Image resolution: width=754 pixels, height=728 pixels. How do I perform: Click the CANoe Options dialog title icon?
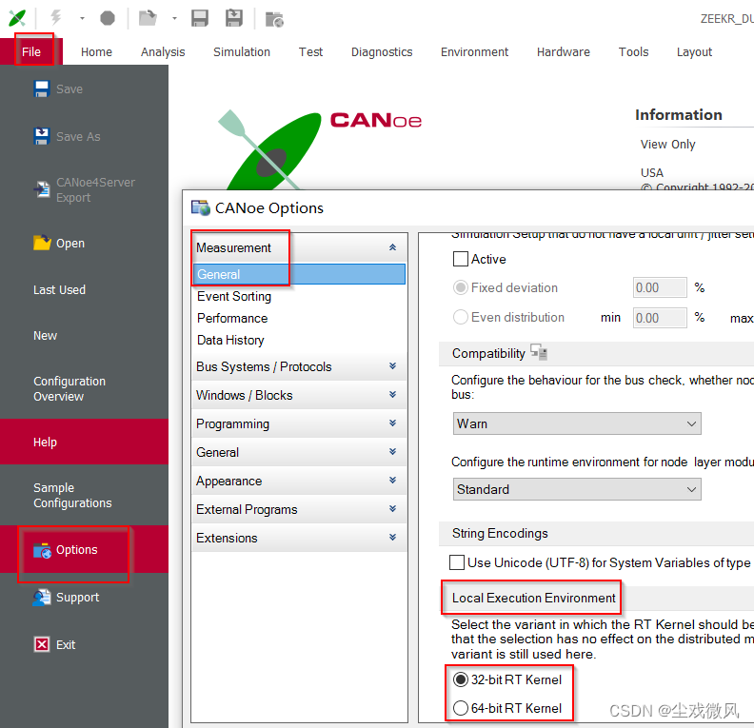point(201,208)
